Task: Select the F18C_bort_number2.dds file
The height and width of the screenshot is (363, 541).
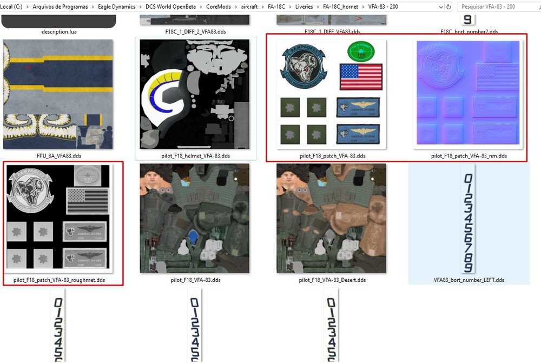Action: coord(466,19)
